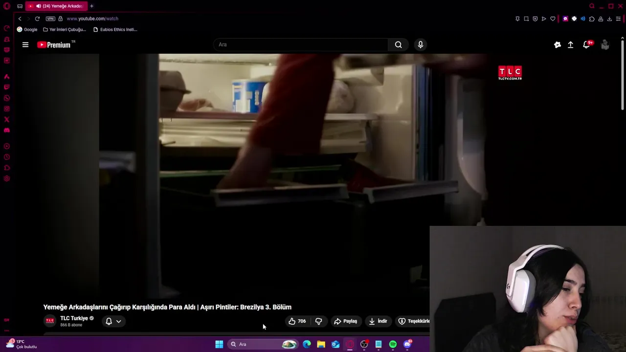Viewport: 626px width, 352px height.
Task: Start voice search with microphone icon
Action: point(421,44)
